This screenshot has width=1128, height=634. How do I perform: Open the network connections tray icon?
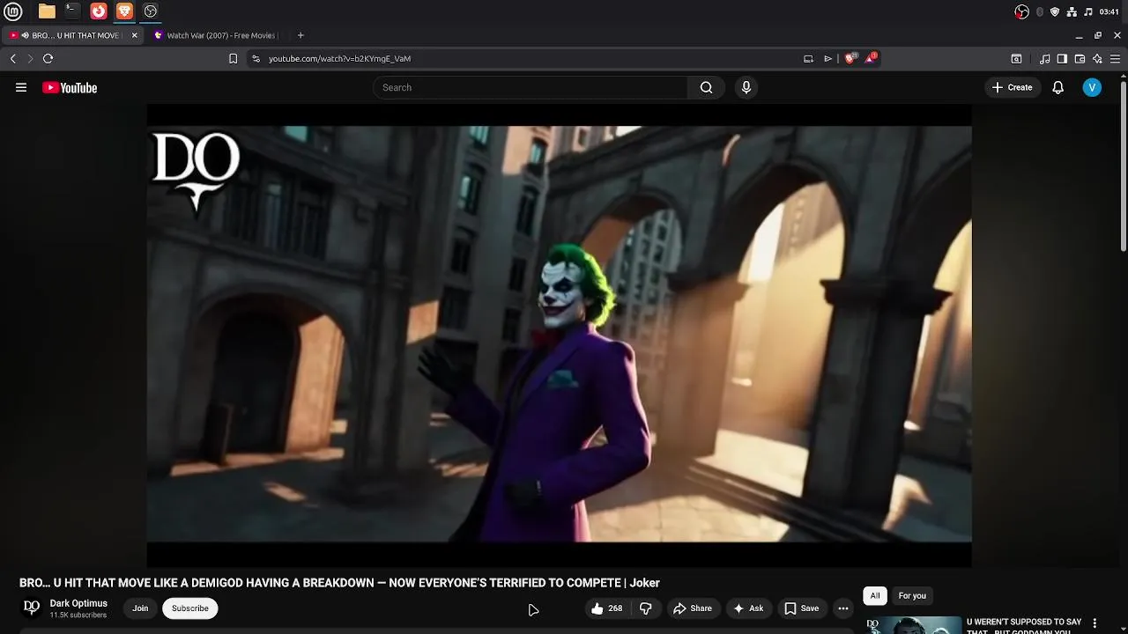click(1072, 11)
